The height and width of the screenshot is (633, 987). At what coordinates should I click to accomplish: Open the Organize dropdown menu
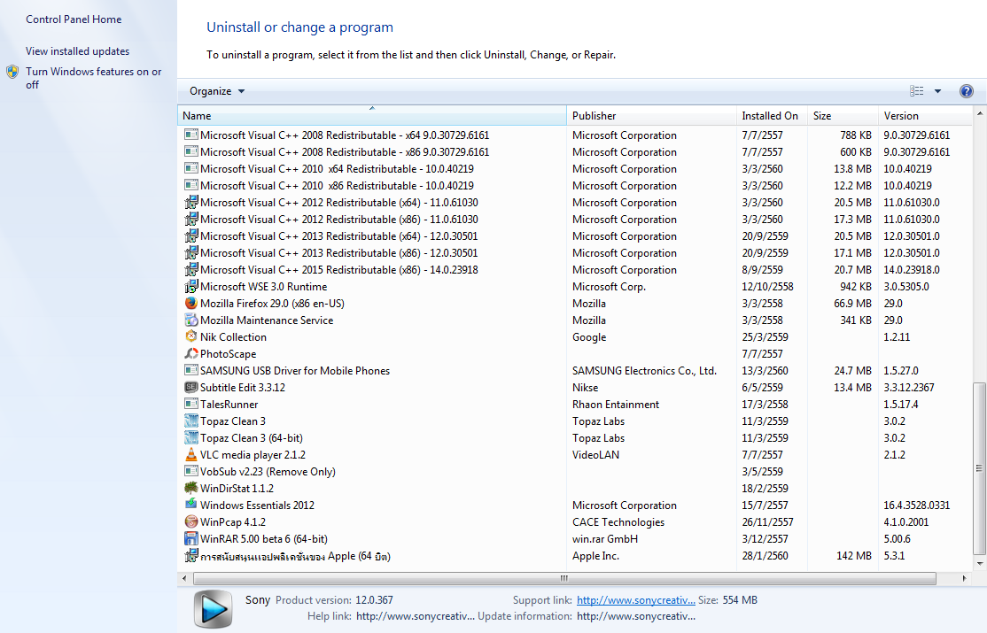(x=217, y=91)
